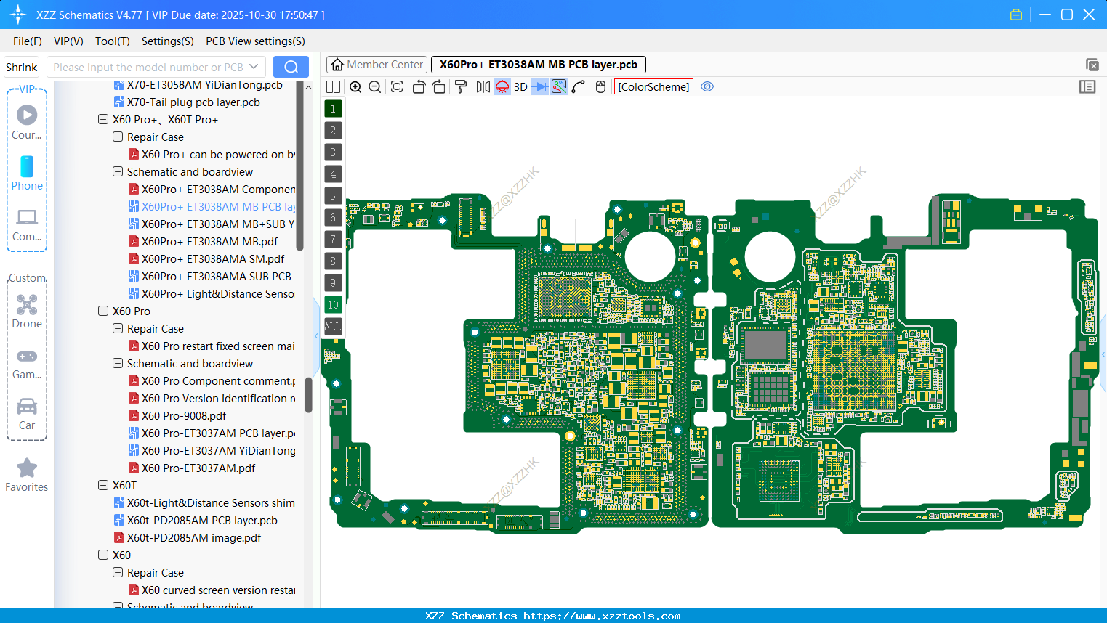Select the paint roller coloring tool

[460, 86]
